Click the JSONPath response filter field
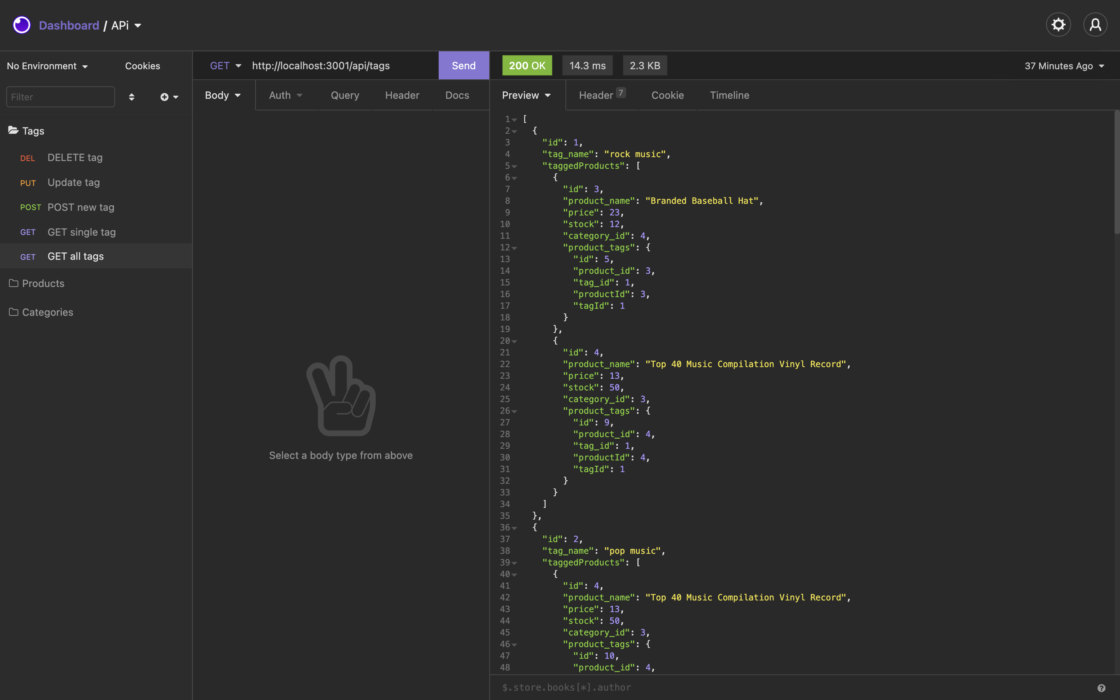This screenshot has width=1120, height=700. tap(791, 688)
